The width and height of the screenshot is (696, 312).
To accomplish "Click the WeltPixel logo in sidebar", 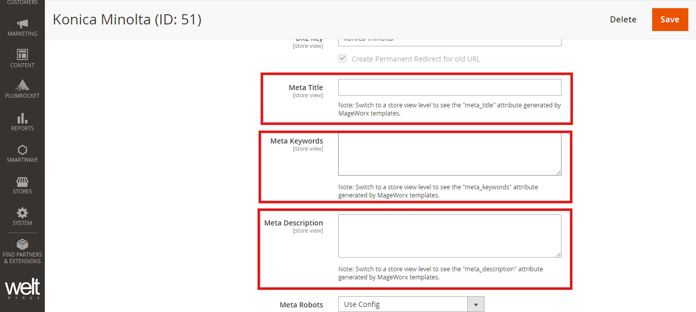I will point(22,289).
